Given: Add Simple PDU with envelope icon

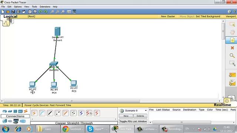Looking at the screenshot, I should [232, 75].
